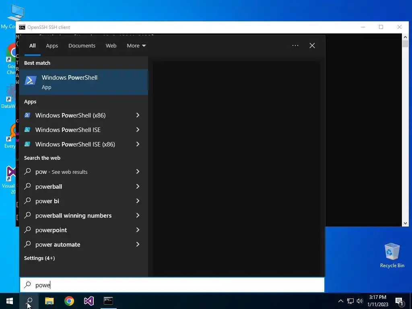Open the More filter dropdown
Screen dimensions: 412x309
136,46
